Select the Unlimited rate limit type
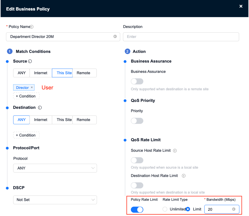Image resolution: width=249 pixels, height=216 pixels. coord(165,209)
